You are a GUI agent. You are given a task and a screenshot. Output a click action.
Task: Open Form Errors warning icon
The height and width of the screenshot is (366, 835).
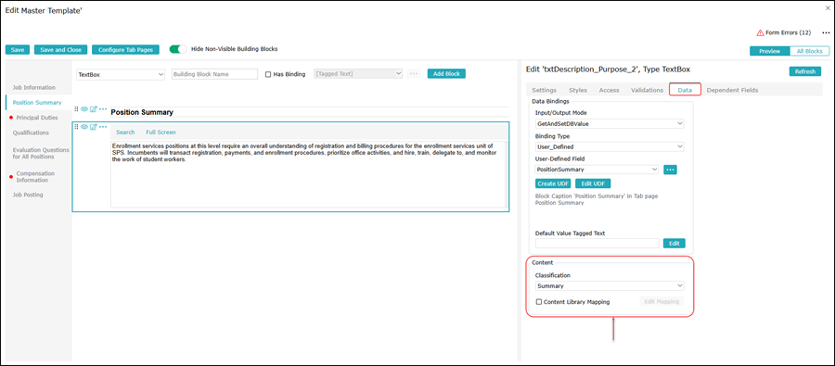pyautogui.click(x=761, y=33)
